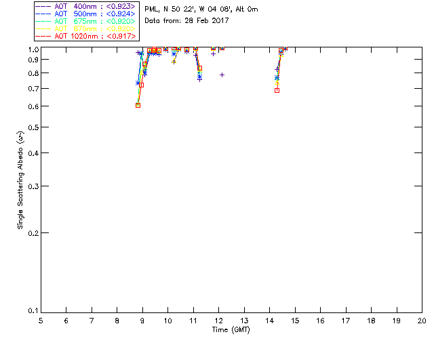434x347 pixels.
Task: Click the red square marker near 0.7 at hour 14
Action: tap(277, 90)
